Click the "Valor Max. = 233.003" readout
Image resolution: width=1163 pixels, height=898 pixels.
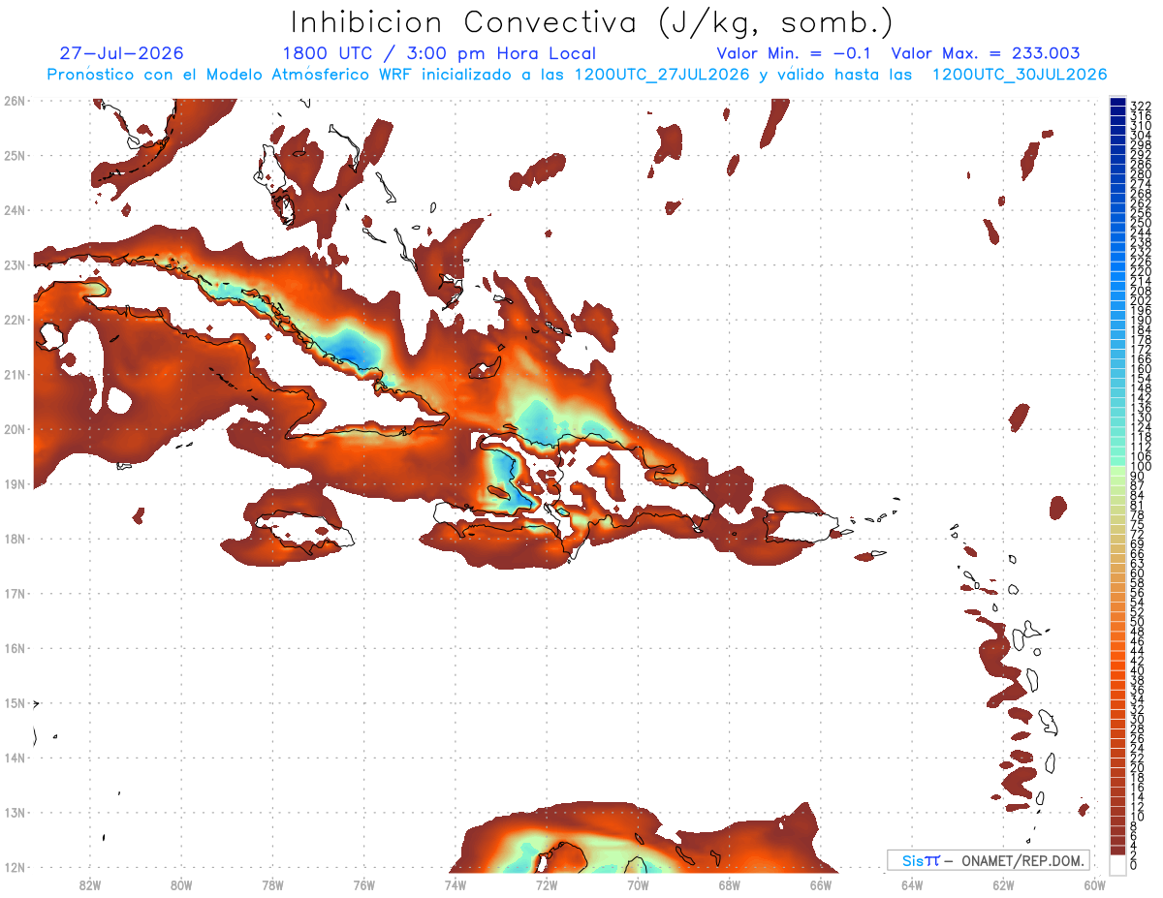(986, 54)
